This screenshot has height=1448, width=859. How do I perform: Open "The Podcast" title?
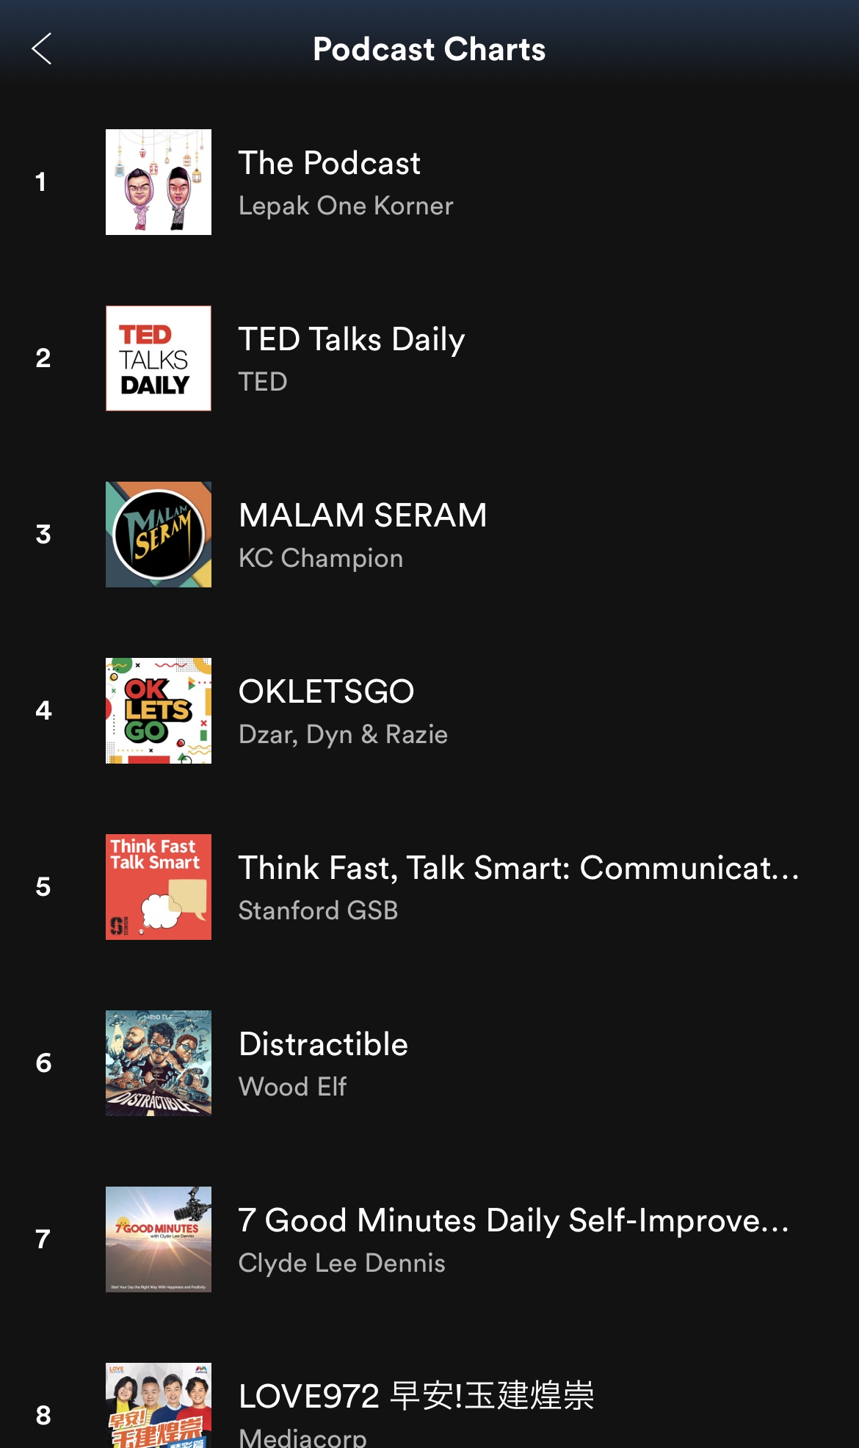pyautogui.click(x=330, y=163)
